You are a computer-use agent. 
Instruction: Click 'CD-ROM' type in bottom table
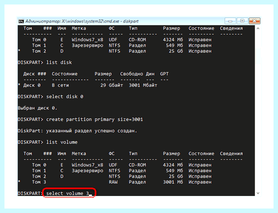[137, 165]
